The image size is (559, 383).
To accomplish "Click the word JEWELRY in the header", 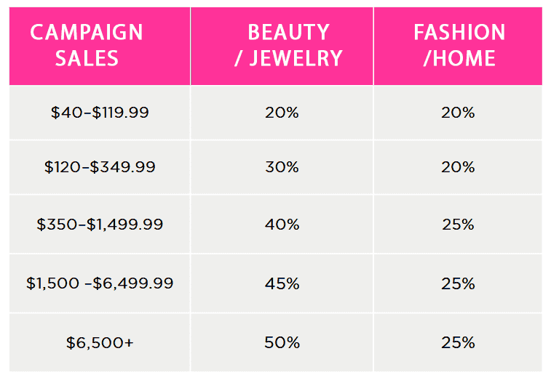I will point(296,58).
